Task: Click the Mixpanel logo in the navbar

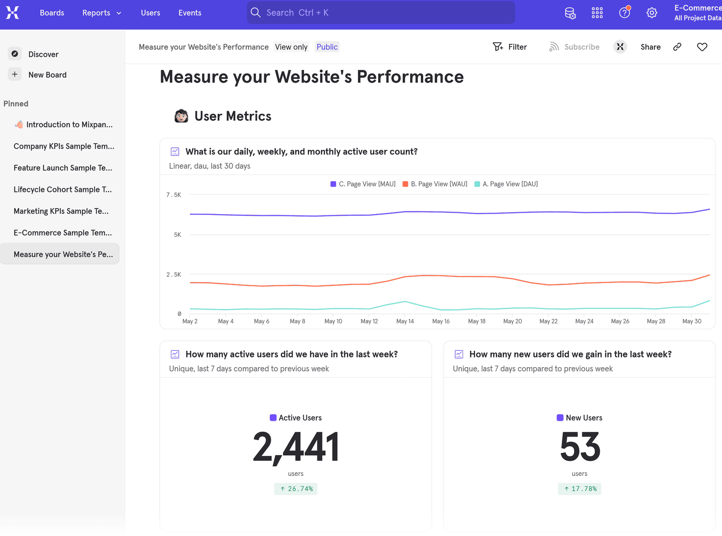Action: point(12,13)
